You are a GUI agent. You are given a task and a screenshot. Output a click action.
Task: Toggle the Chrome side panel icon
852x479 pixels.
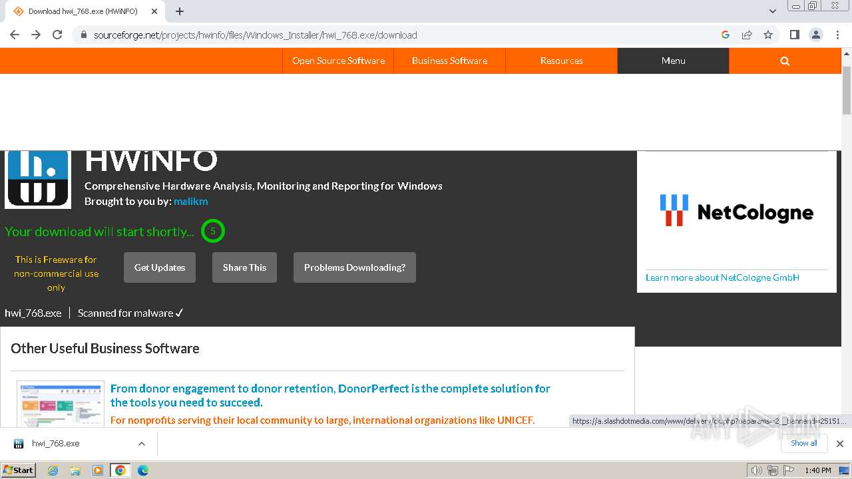click(x=794, y=35)
